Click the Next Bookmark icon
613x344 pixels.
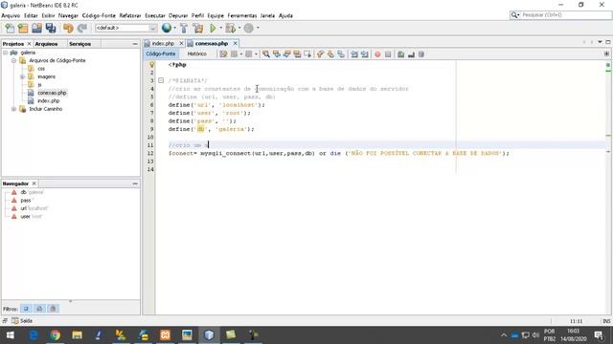330,54
